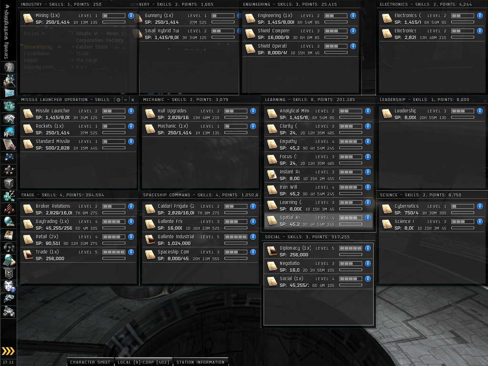The width and height of the screenshot is (488, 366).
Task: Pin the Missile Launcher Operation window
Action: (118, 100)
